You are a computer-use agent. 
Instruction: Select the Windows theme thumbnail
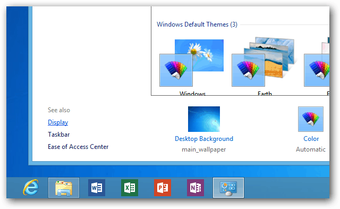click(x=192, y=63)
